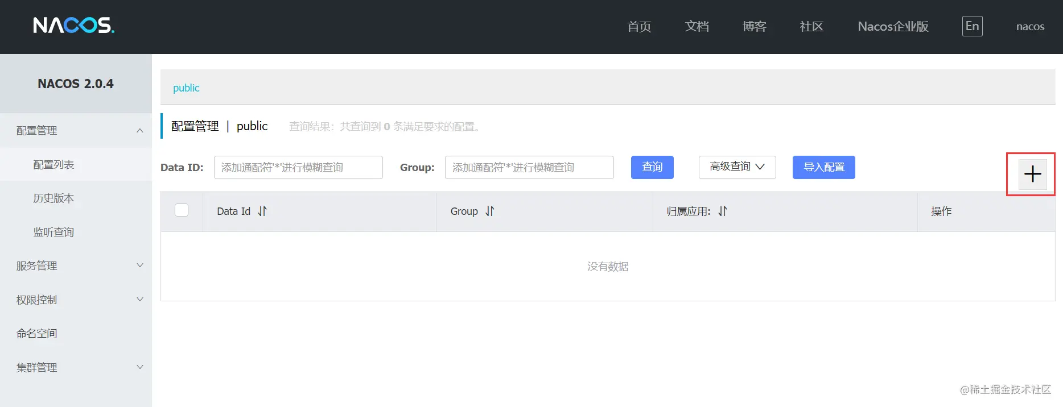
Task: Focus the Group search field
Action: pyautogui.click(x=529, y=167)
